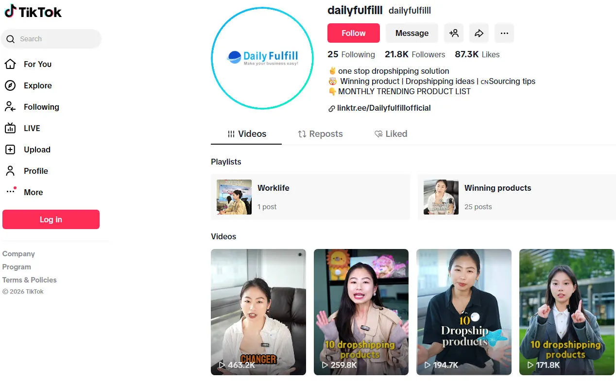Expand the Terms & Policies section
This screenshot has height=381, width=616.
tap(29, 280)
